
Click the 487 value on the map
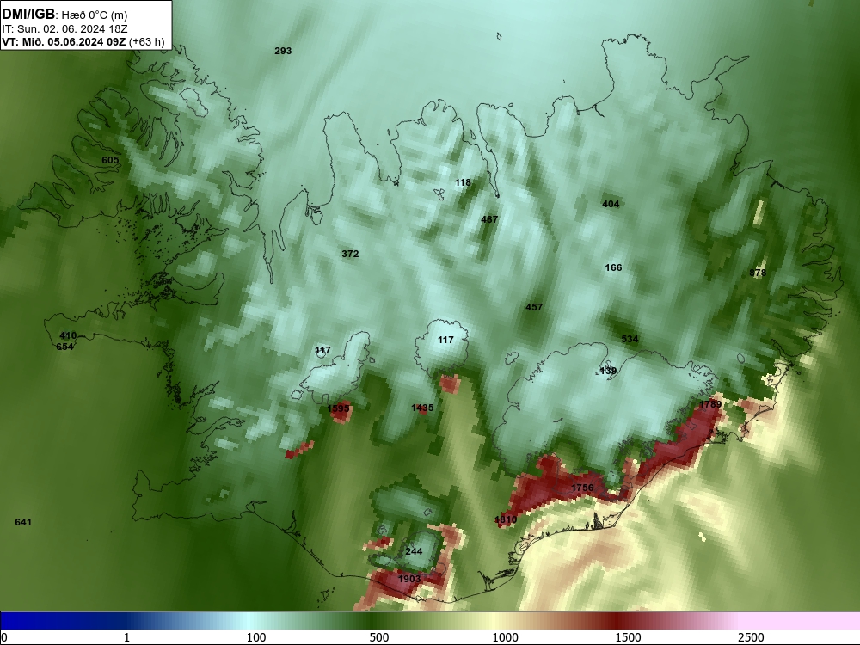tap(489, 219)
